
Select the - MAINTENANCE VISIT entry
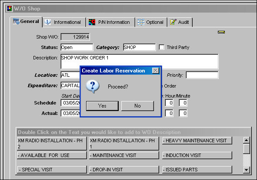[124, 155]
